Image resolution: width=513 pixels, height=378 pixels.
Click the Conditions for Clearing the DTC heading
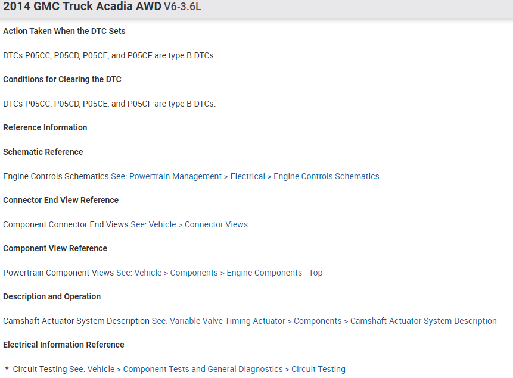[62, 79]
